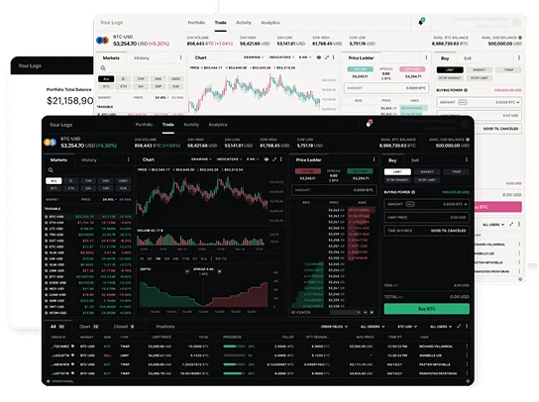This screenshot has height=402, width=539.
Task: Select ALL market filter chip in dark window
Action: point(54,181)
